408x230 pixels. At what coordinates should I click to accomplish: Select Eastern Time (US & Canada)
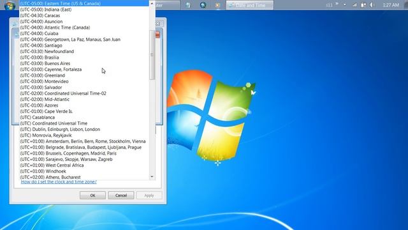(x=84, y=3)
